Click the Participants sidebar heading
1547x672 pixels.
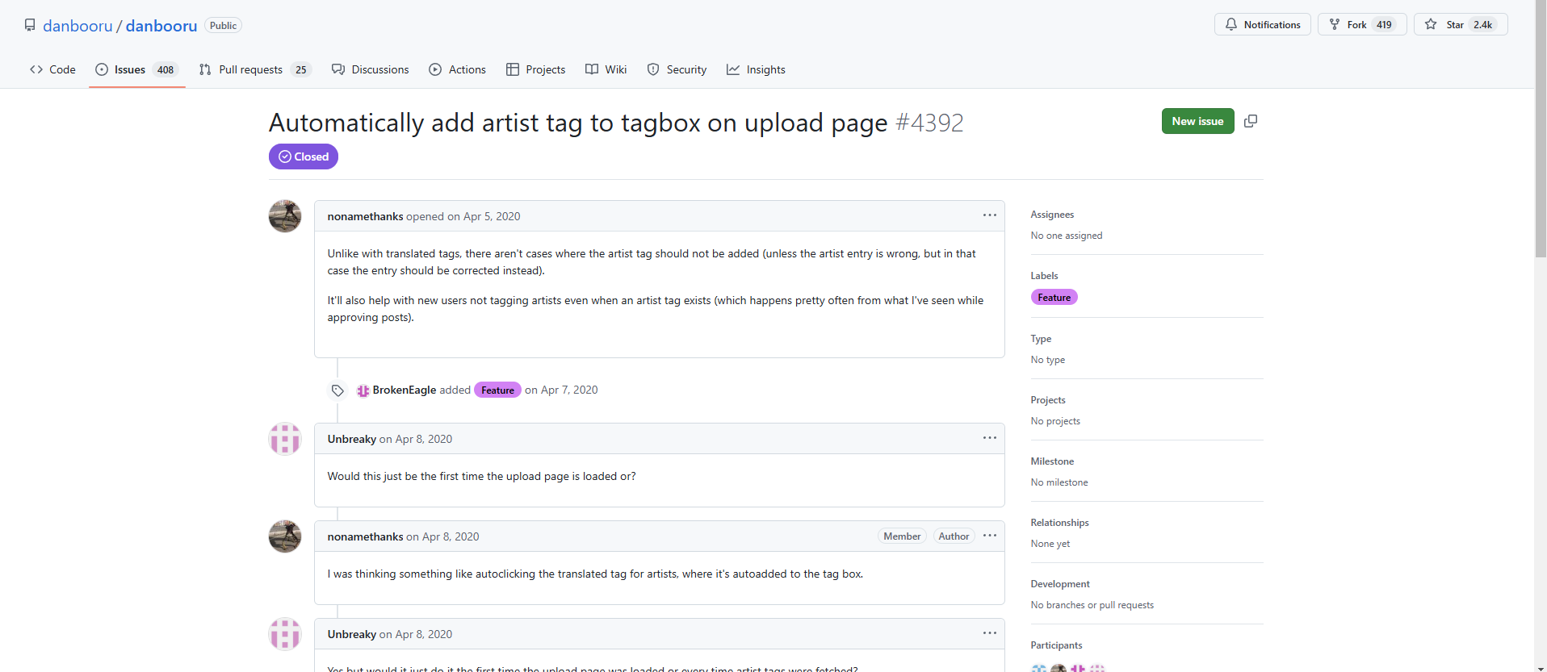(1056, 645)
